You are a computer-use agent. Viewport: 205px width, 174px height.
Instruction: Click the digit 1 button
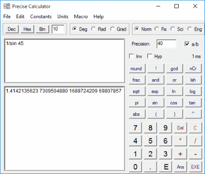pyautogui.click(x=135, y=154)
